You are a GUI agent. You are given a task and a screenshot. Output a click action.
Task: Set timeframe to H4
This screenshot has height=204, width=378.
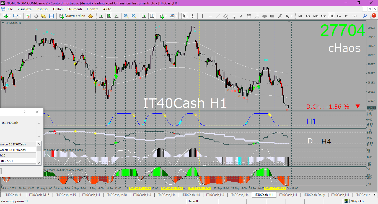click(339, 16)
